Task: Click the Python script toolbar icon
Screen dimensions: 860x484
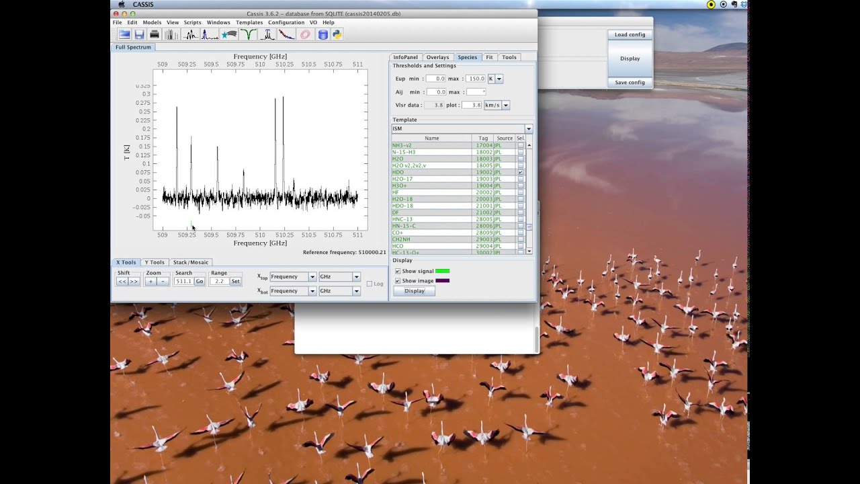Action: (x=337, y=34)
